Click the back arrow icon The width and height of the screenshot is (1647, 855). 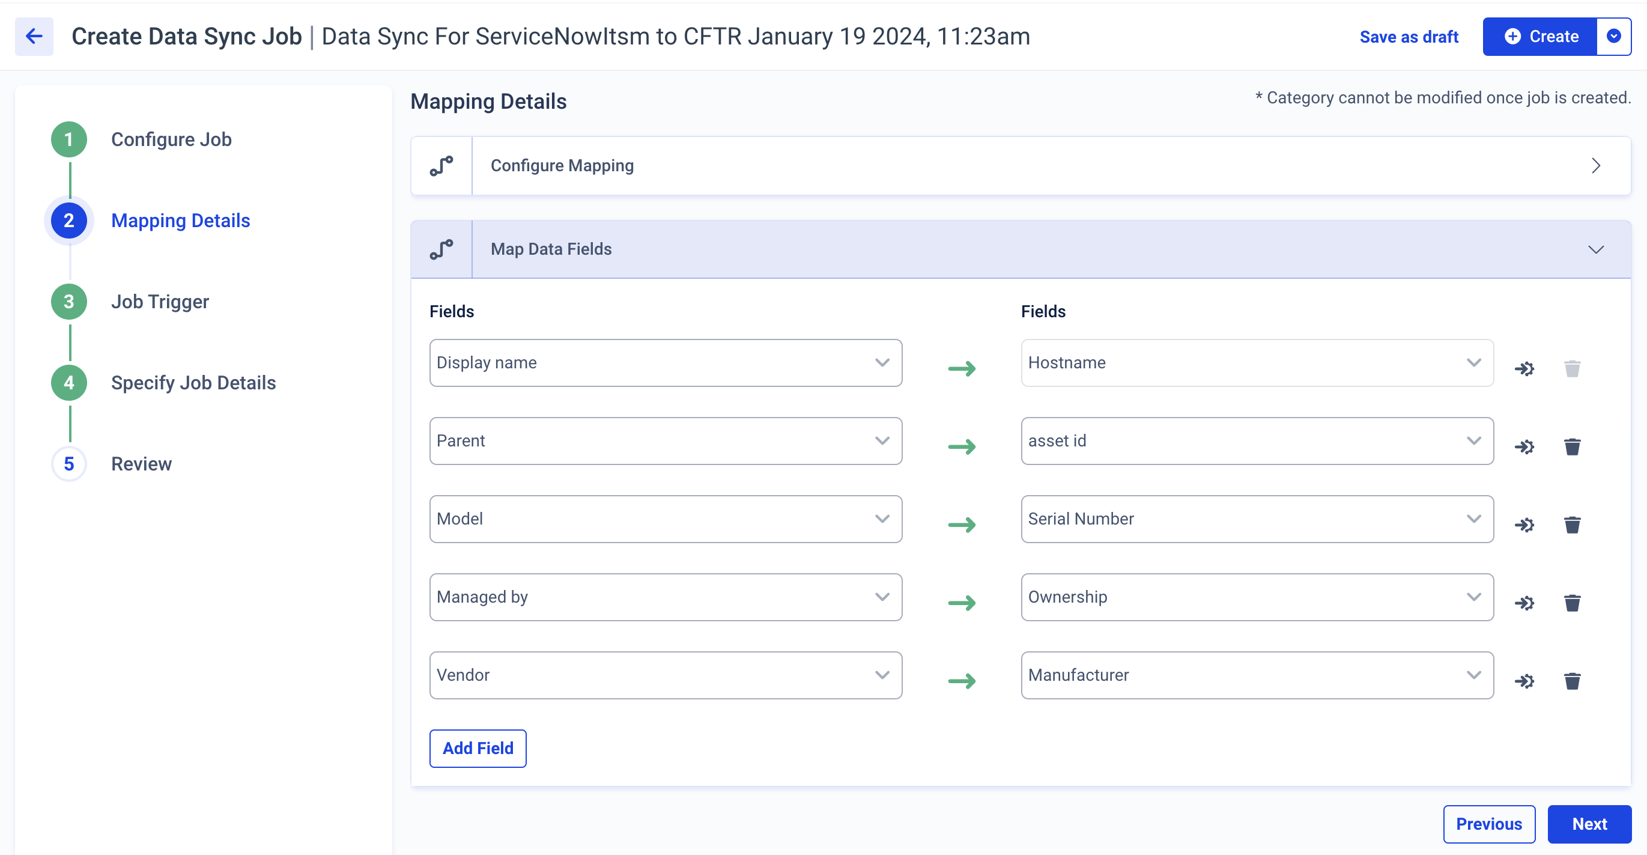(34, 37)
